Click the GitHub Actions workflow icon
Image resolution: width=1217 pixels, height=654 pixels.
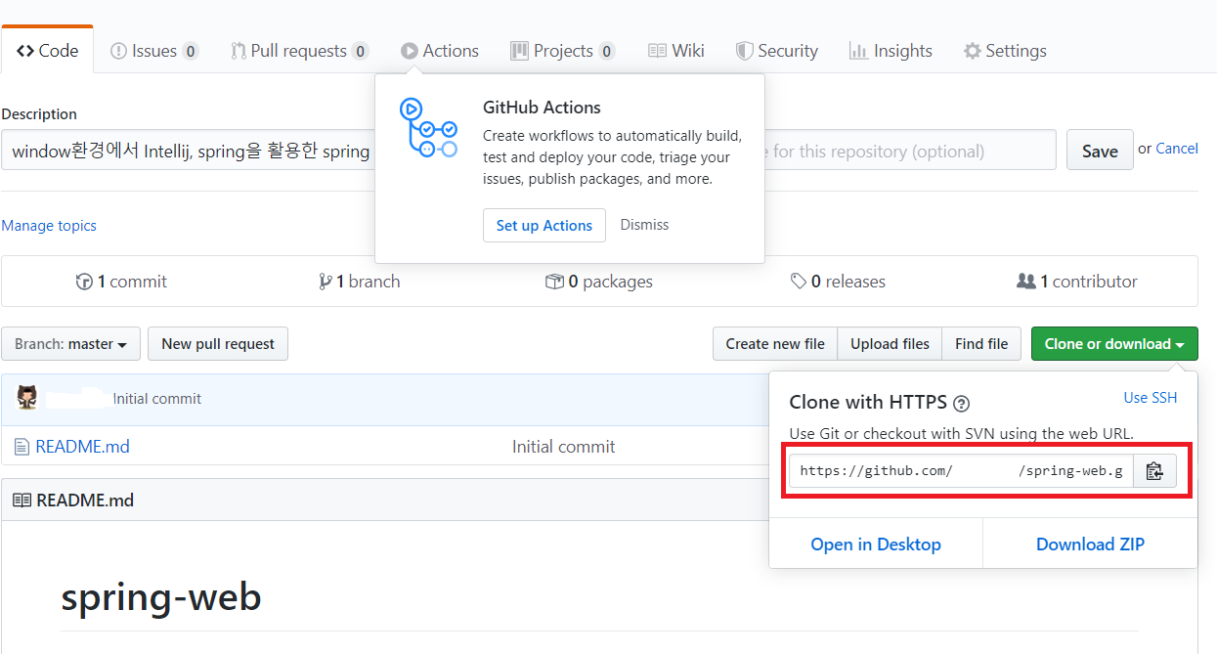[428, 128]
